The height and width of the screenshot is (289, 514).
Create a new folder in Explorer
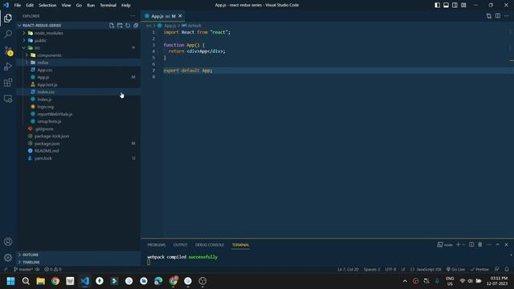(120, 25)
